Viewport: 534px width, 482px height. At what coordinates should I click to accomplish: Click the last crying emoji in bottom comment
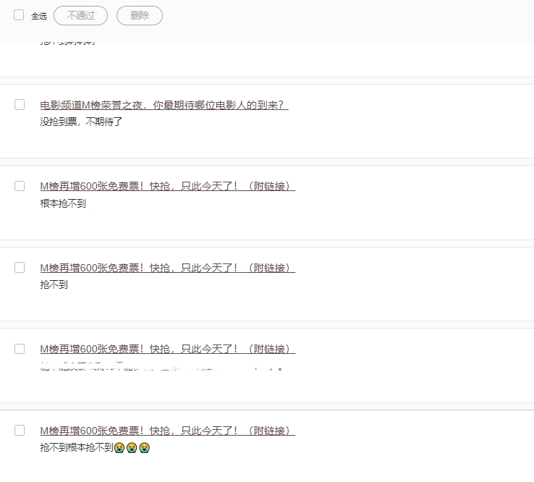click(x=145, y=448)
